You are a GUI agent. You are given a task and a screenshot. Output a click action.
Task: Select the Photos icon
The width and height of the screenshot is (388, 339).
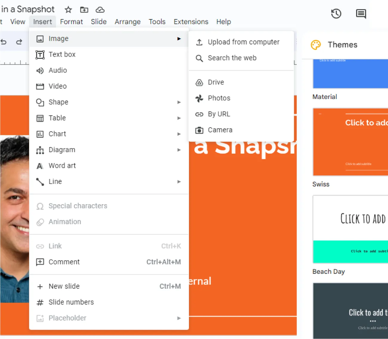[x=199, y=98]
